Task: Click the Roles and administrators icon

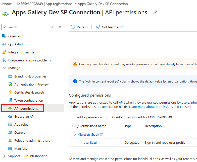Action: coord(10,140)
